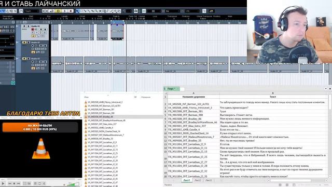Click the VLC previous track button
Image resolution: width=332 pixels, height=187 pixels.
[10, 183]
